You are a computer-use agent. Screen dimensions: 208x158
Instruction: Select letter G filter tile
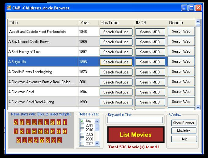click(53, 122)
